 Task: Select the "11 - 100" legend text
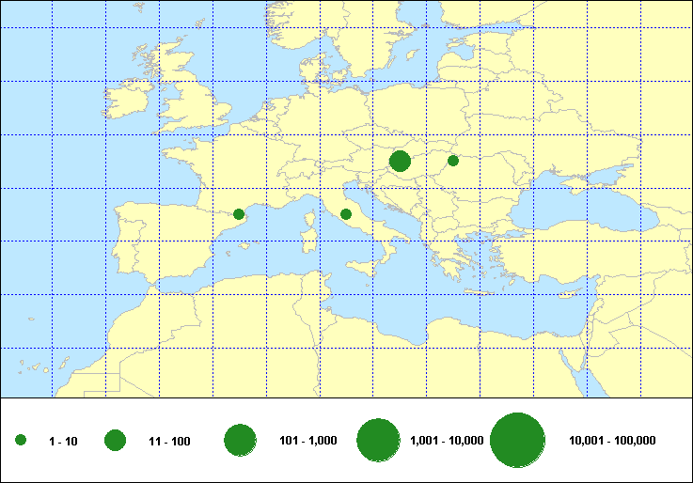tap(169, 441)
